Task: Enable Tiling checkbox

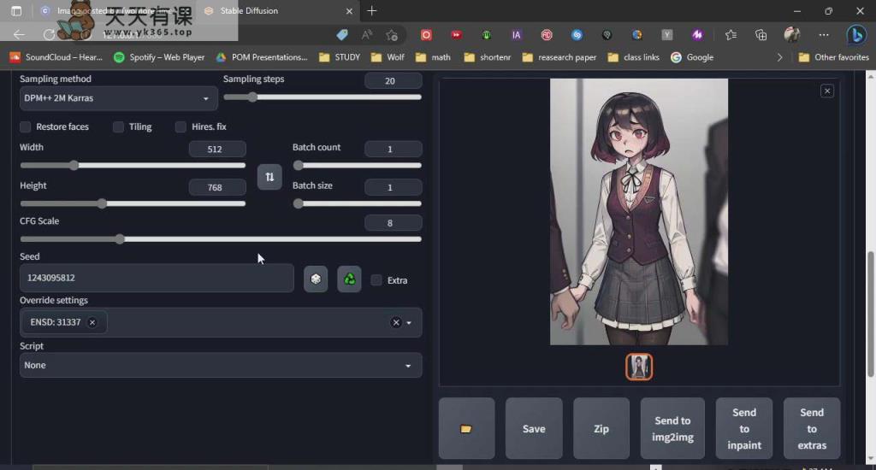Action: pos(118,126)
